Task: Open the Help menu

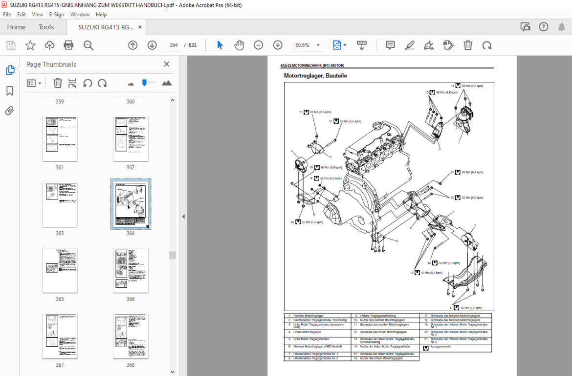Action: 101,14
